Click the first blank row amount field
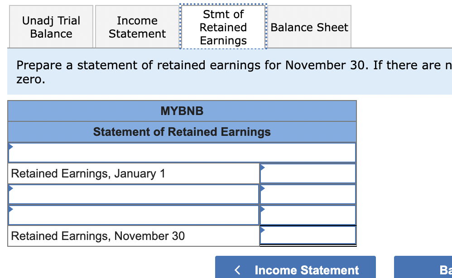Screen dimensions: 452x278 pos(308,194)
